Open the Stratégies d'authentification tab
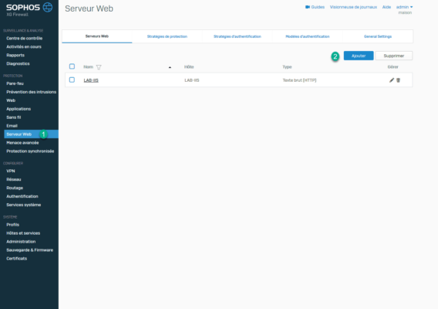Image resolution: width=438 pixels, height=309 pixels. [x=238, y=36]
